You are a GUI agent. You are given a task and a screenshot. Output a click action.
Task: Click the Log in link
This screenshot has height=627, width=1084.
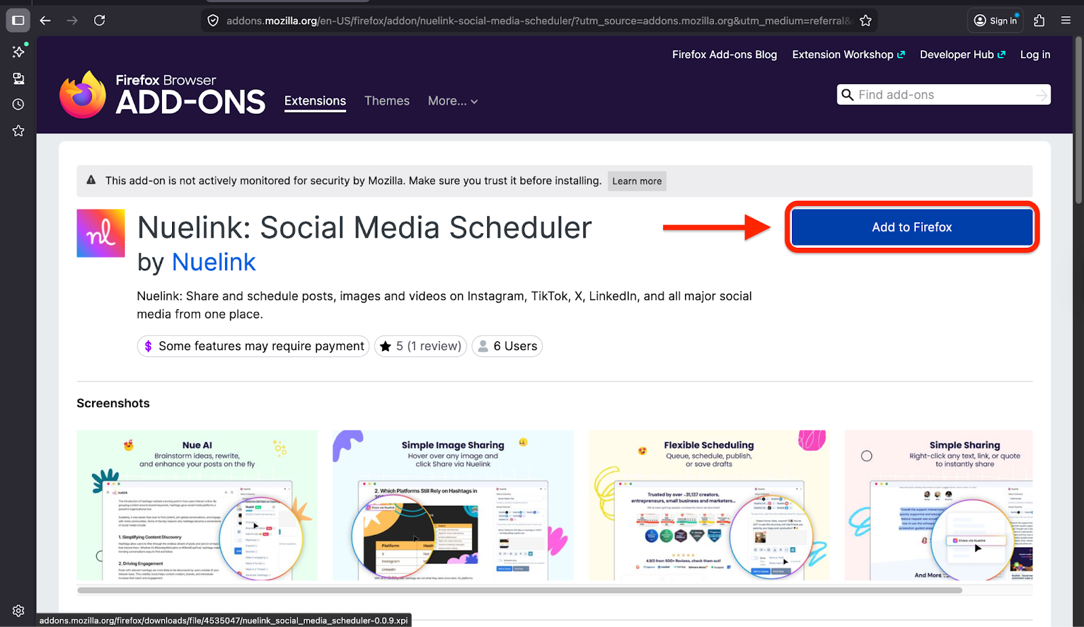(x=1035, y=55)
